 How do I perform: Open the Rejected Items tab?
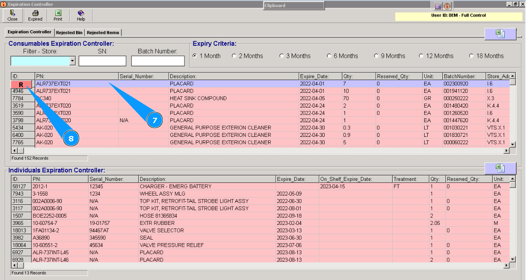pos(103,32)
